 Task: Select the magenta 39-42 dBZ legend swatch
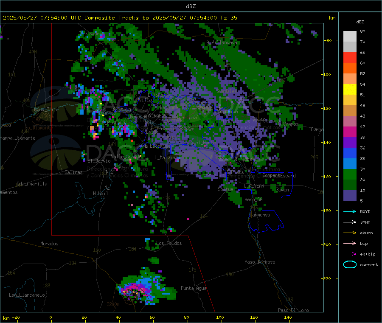350,132
